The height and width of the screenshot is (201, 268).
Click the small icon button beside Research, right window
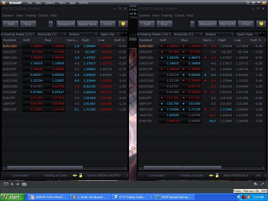(192, 24)
